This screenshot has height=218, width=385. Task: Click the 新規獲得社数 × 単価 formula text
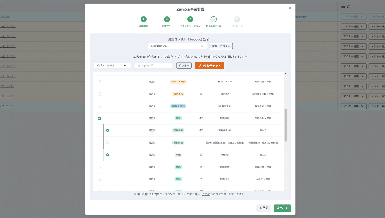(x=263, y=94)
